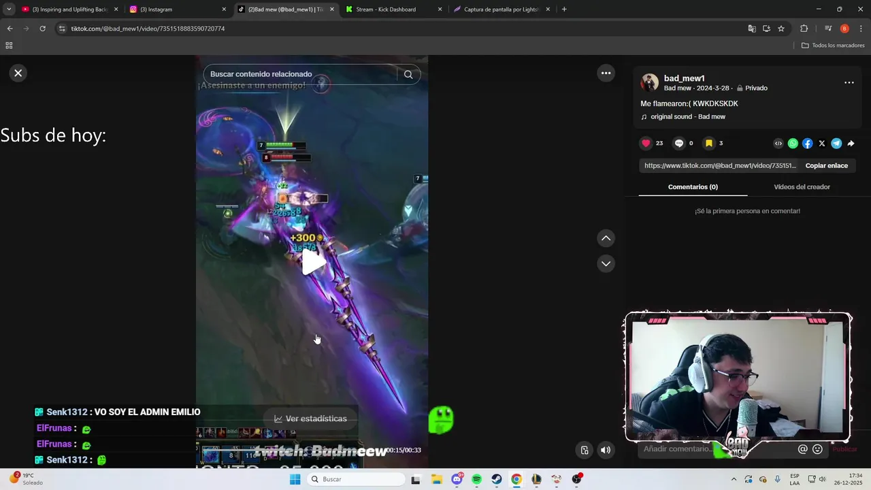View site information icon in address bar
This screenshot has height=490, width=871.
tap(62, 29)
